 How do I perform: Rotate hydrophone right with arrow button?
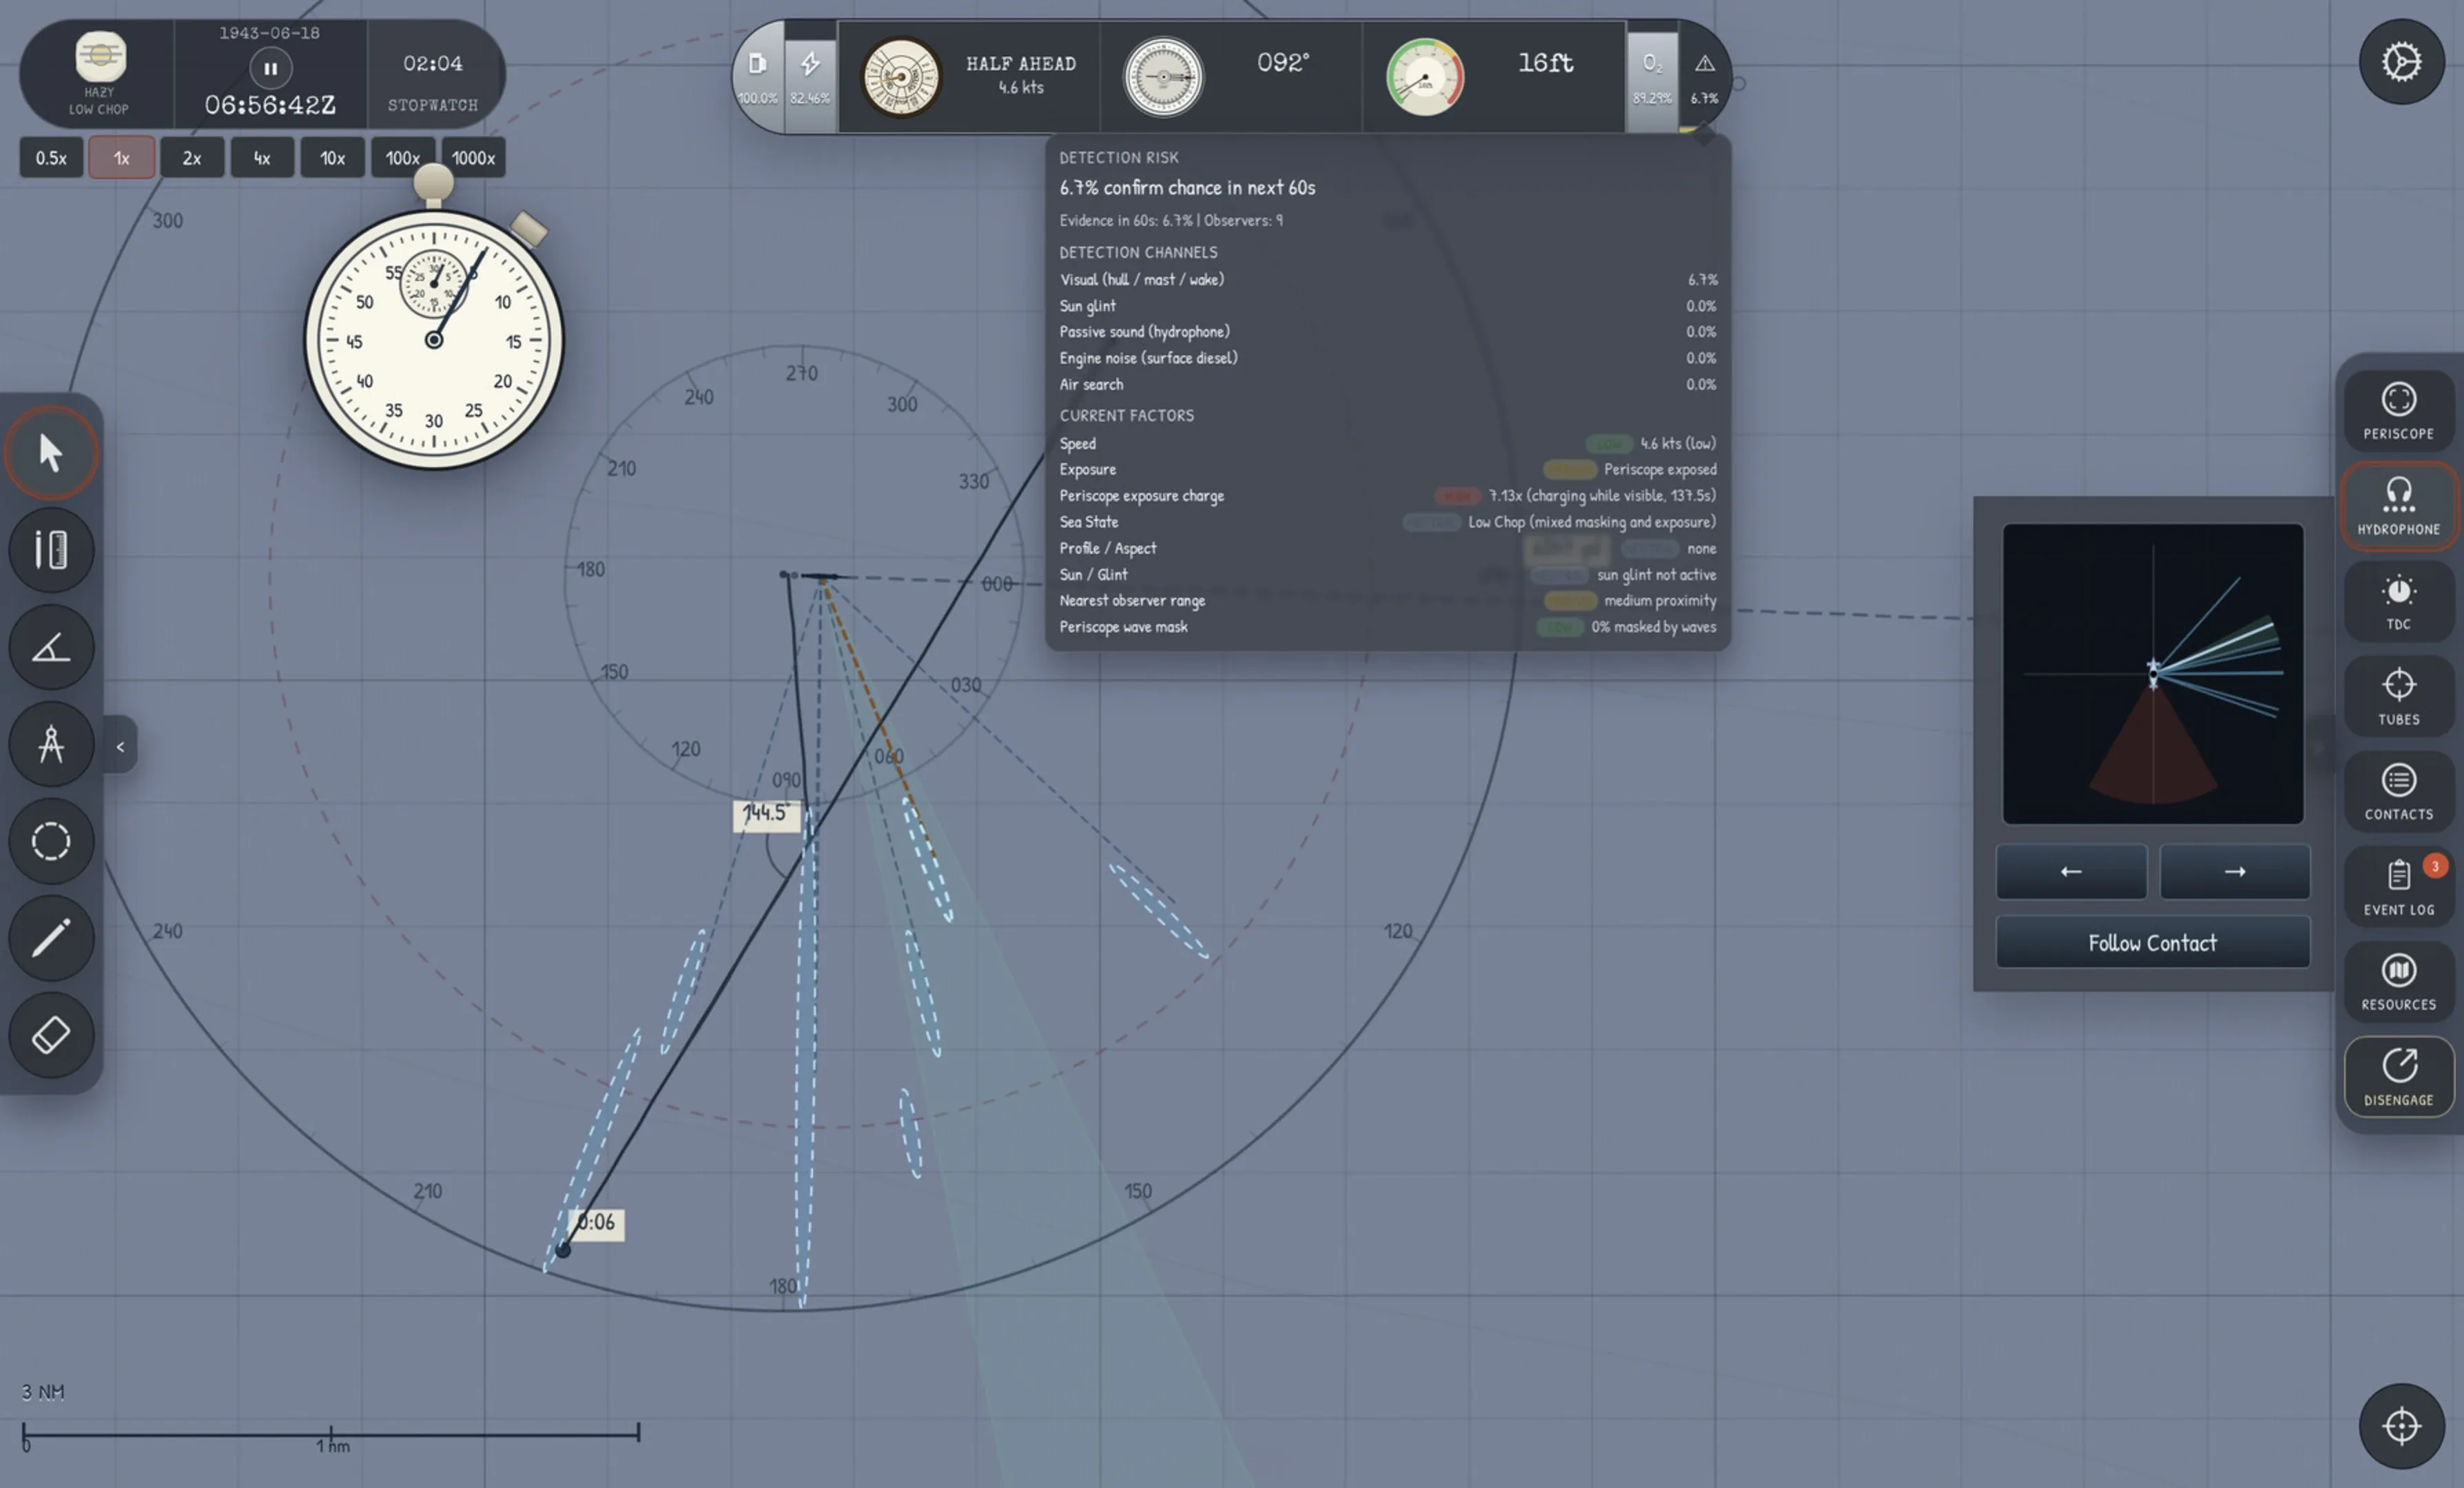pyautogui.click(x=2235, y=871)
